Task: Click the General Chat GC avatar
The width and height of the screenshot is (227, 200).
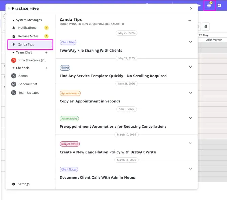Action: [14, 84]
